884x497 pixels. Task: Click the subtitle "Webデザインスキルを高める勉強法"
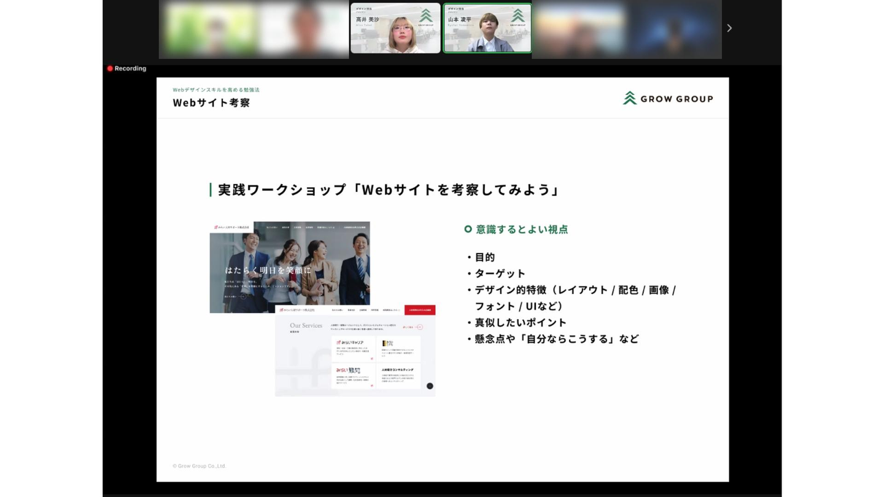(x=216, y=90)
